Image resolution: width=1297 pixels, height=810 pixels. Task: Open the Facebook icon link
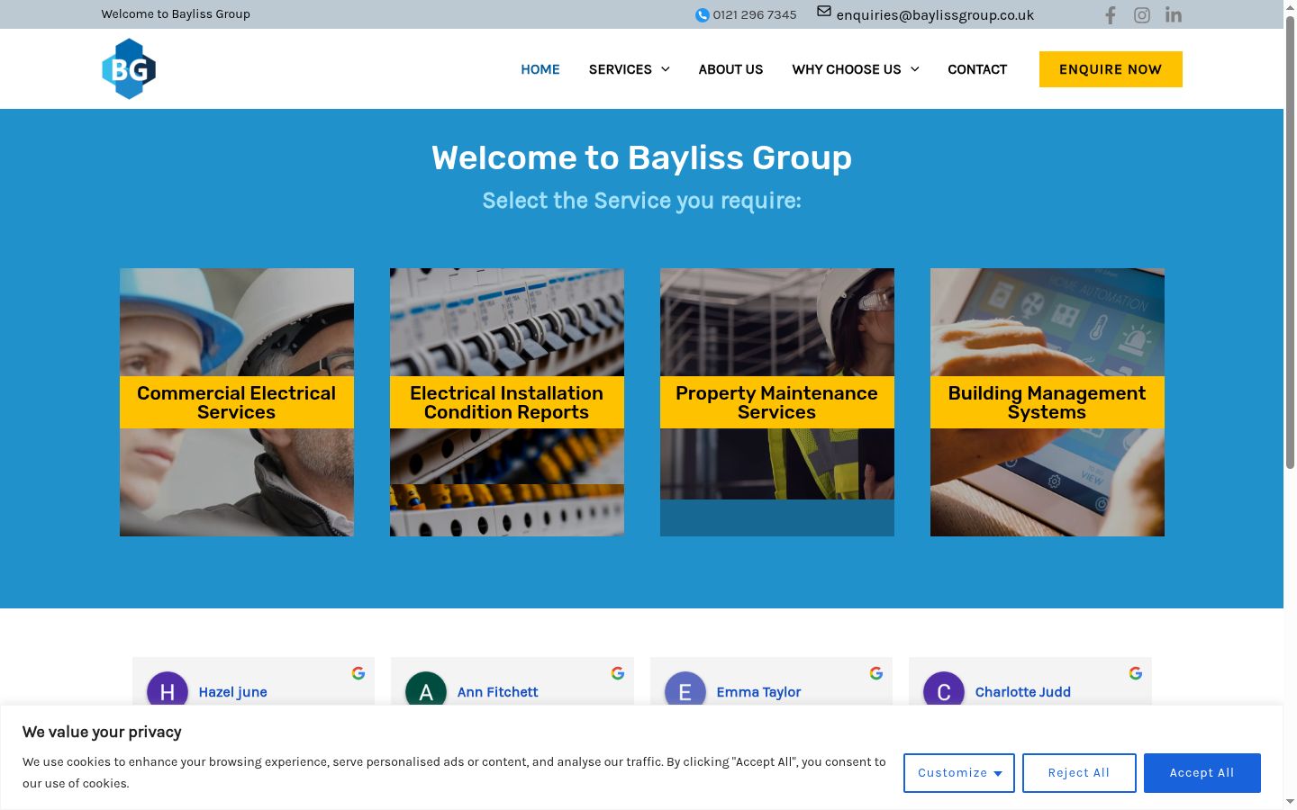pos(1111,15)
